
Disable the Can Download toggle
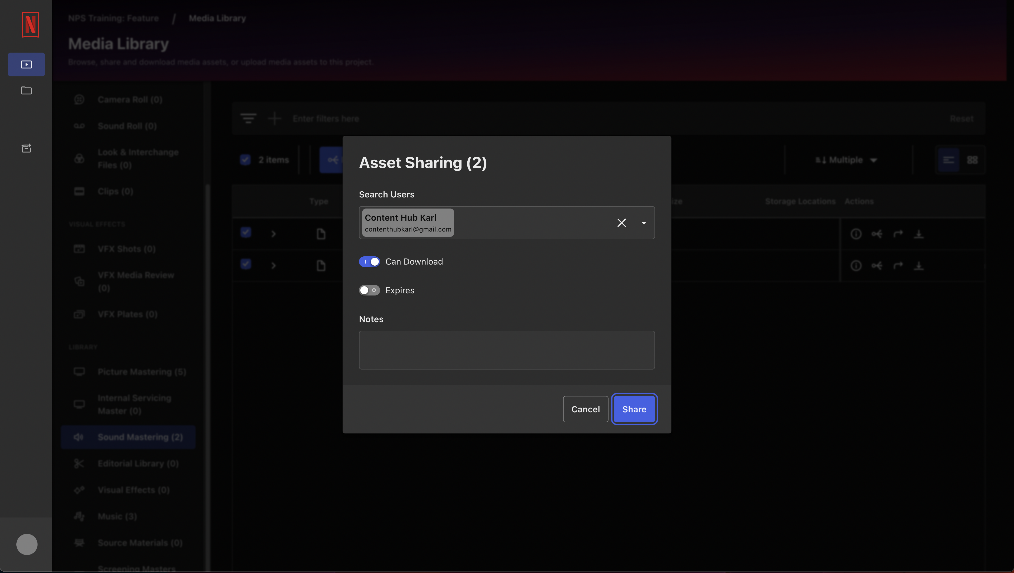369,262
